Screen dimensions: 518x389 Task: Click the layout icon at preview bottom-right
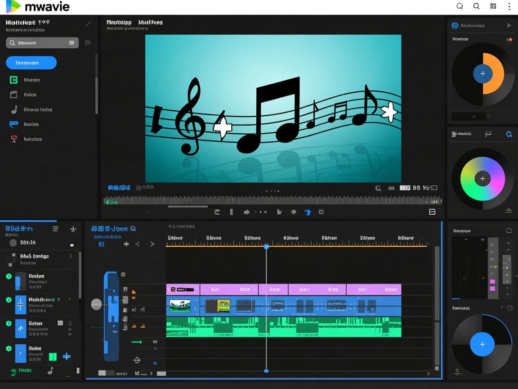[432, 212]
